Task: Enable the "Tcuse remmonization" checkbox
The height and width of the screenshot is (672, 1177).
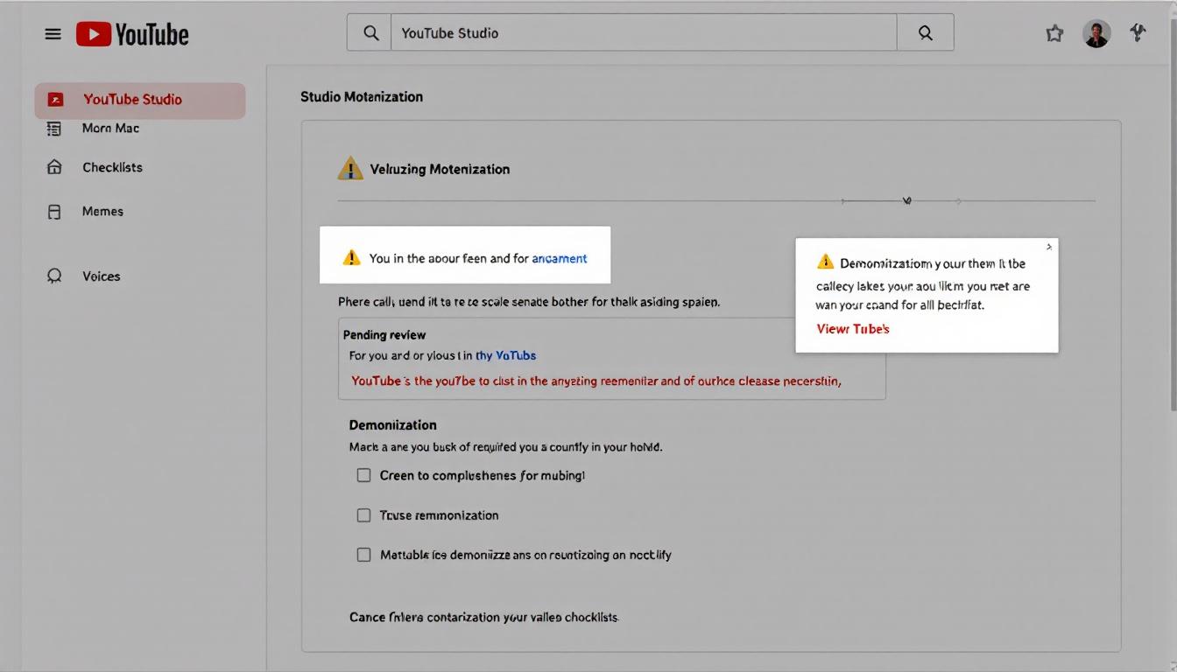Action: click(x=364, y=515)
